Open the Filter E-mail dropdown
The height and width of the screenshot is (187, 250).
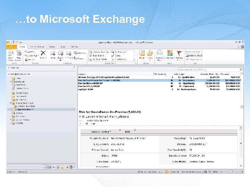[x=194, y=60]
